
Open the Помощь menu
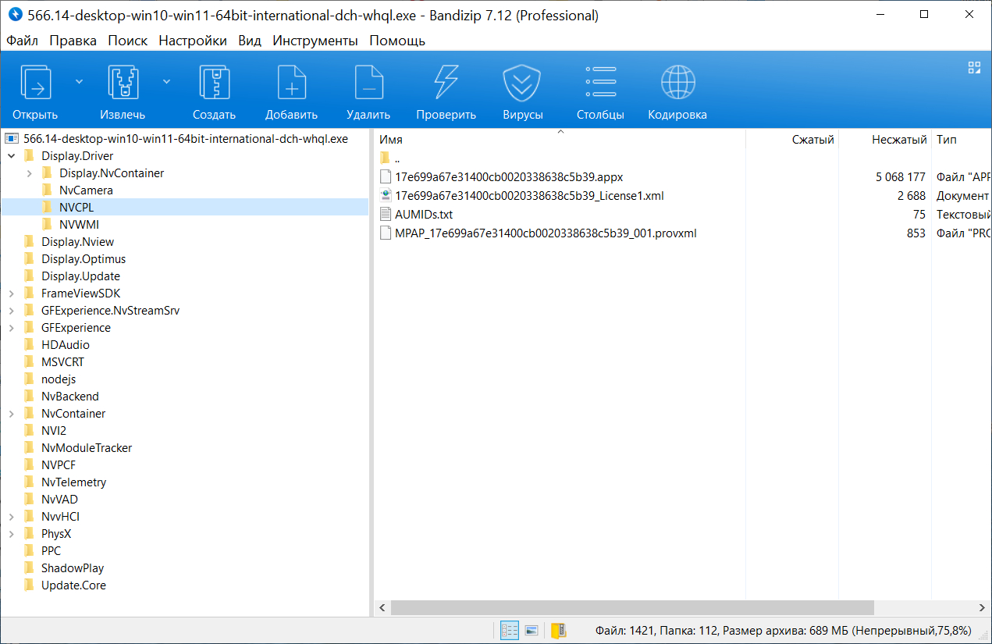click(x=397, y=41)
